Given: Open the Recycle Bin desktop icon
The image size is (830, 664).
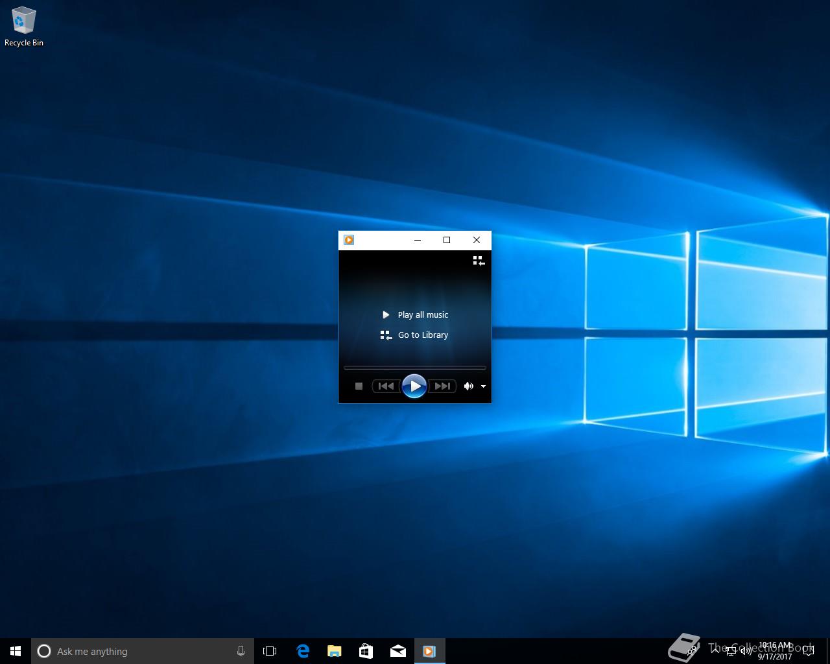Looking at the screenshot, I should click(x=24, y=27).
